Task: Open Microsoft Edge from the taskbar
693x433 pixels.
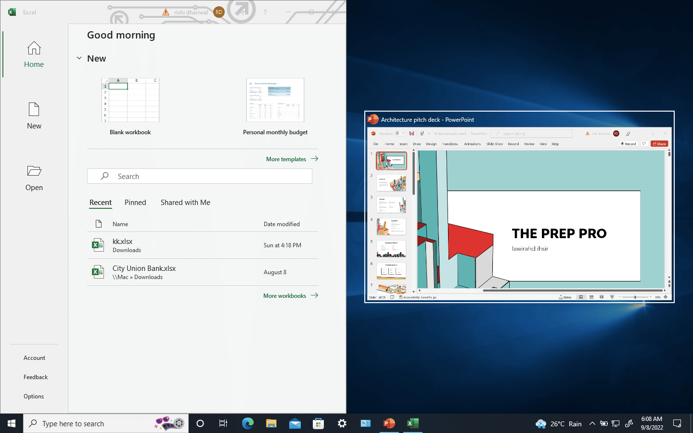Action: (x=247, y=423)
